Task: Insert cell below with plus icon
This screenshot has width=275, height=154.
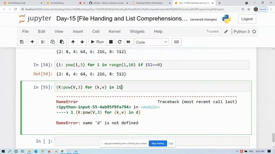Action: pos(32,42)
